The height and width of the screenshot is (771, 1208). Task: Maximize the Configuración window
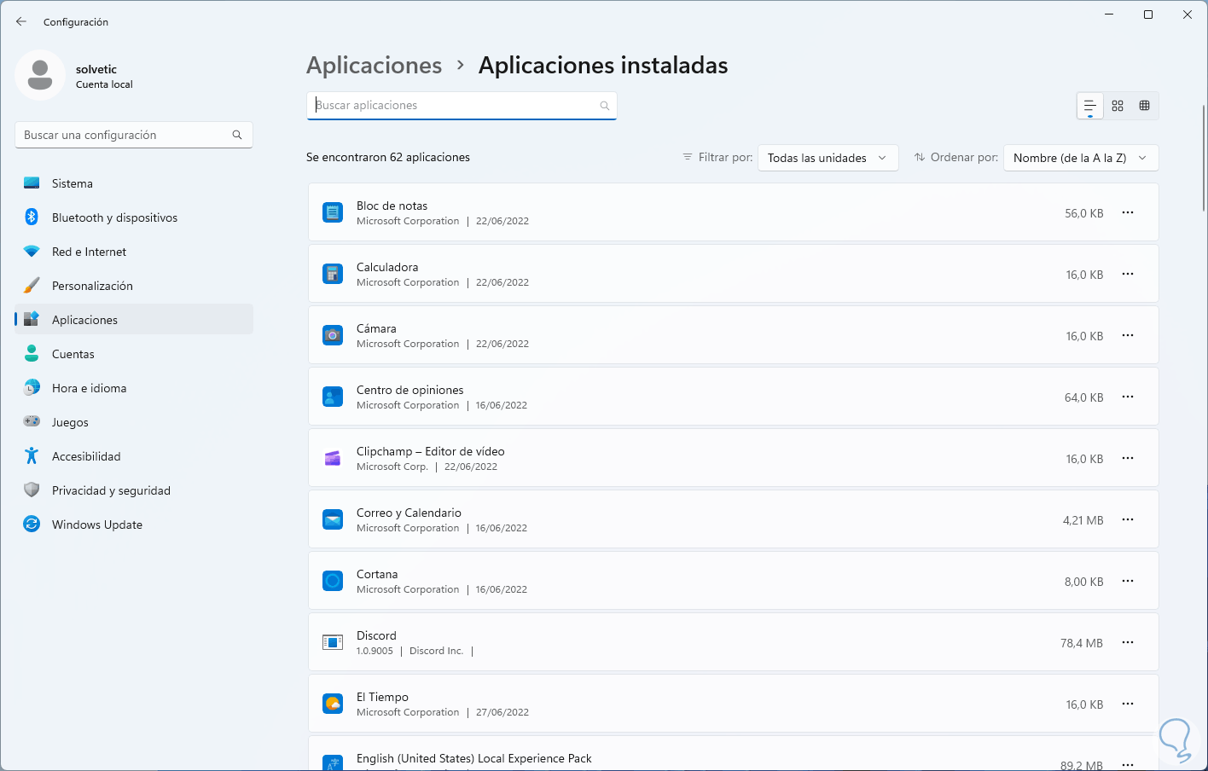click(1148, 14)
